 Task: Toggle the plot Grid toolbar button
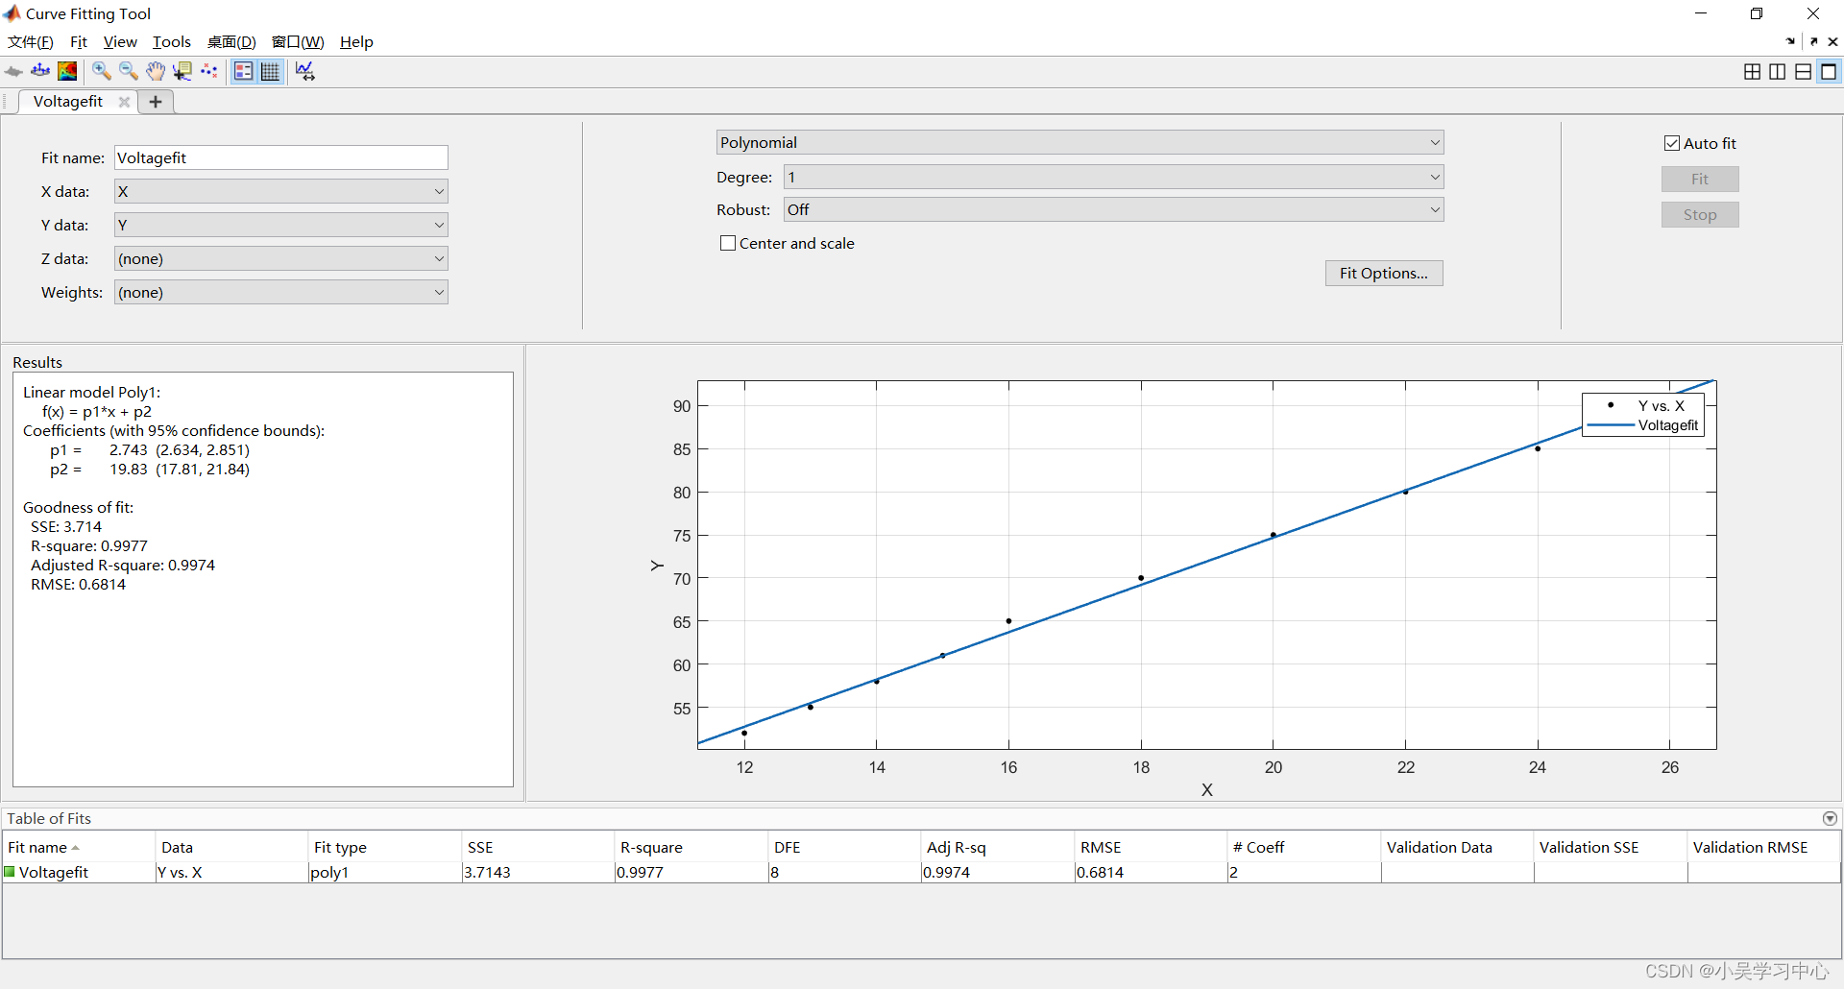coord(271,71)
